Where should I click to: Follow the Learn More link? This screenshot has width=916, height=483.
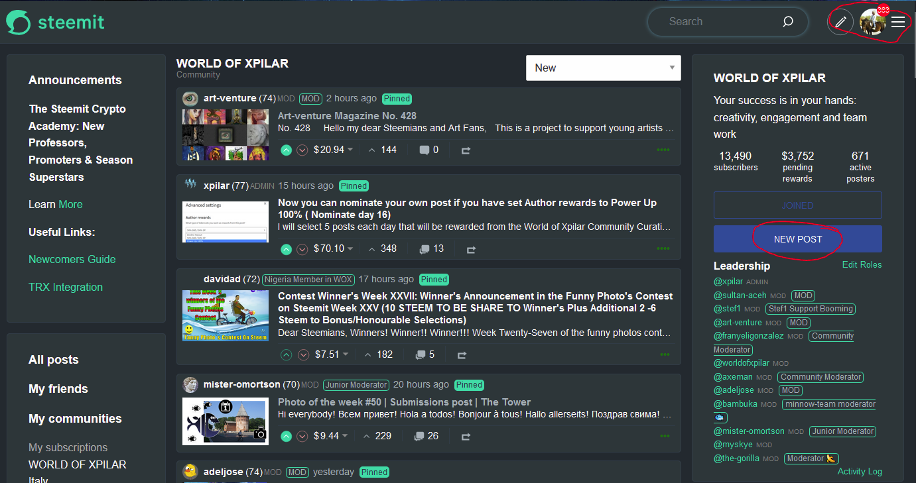[x=70, y=204]
